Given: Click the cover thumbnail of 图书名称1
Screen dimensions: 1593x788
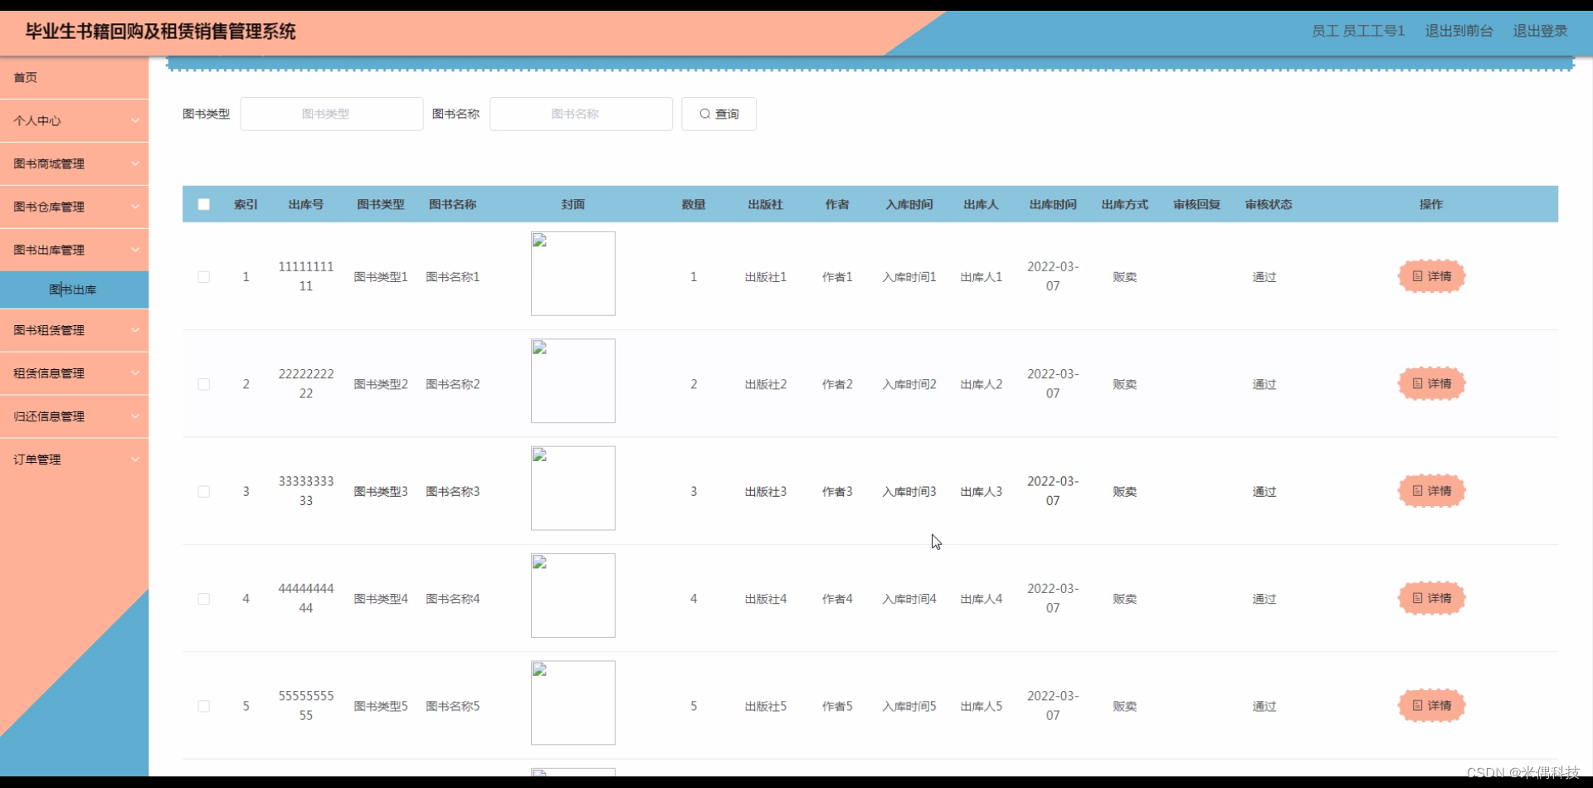Looking at the screenshot, I should pyautogui.click(x=572, y=273).
